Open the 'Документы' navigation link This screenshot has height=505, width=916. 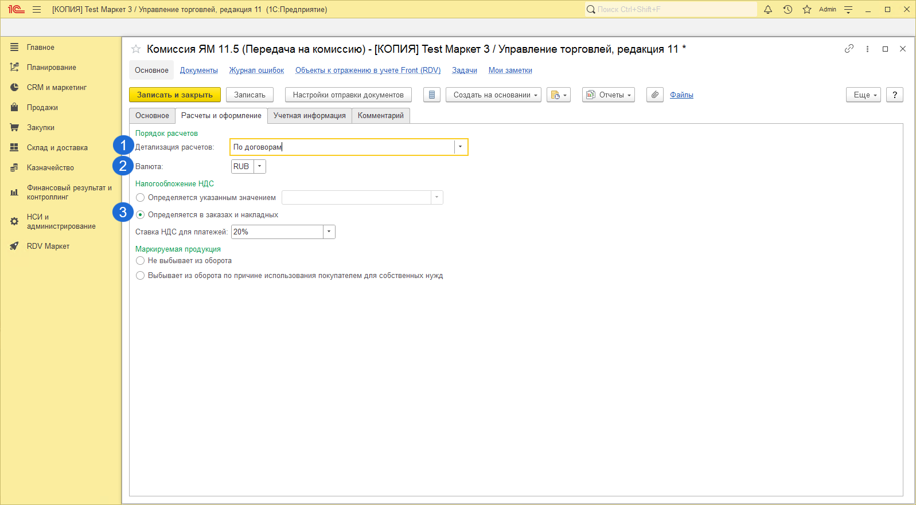(199, 71)
